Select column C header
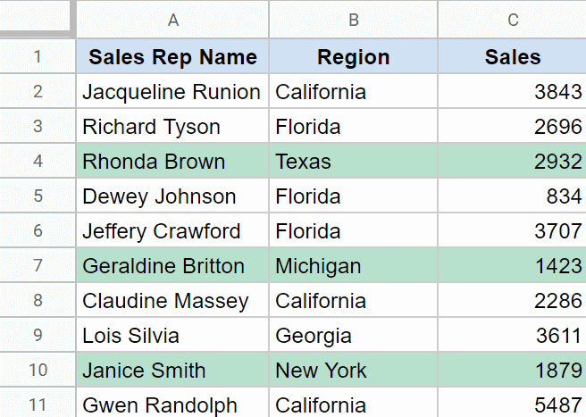Image resolution: width=586 pixels, height=417 pixels. (x=512, y=20)
